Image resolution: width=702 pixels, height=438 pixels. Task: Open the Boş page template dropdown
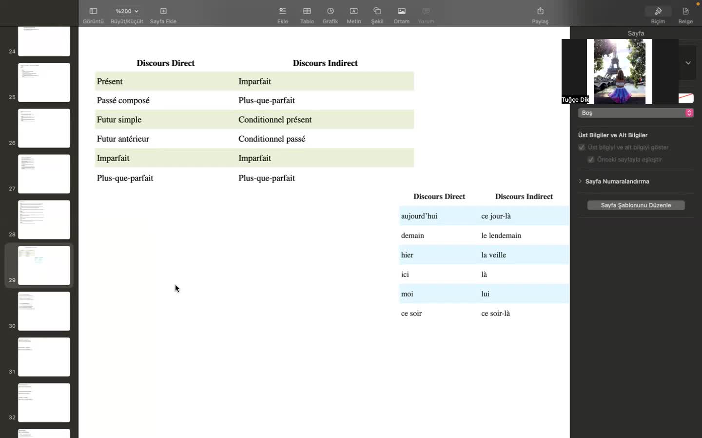coord(636,113)
